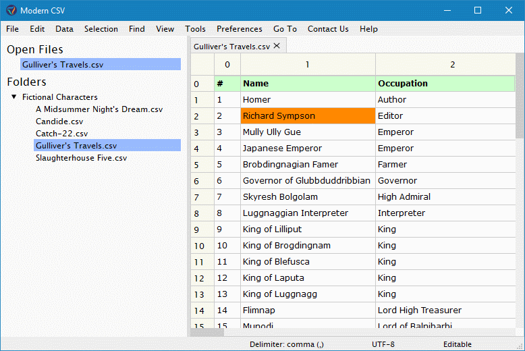Maximize the Modern CSV window
This screenshot has width=525, height=351.
(x=478, y=10)
